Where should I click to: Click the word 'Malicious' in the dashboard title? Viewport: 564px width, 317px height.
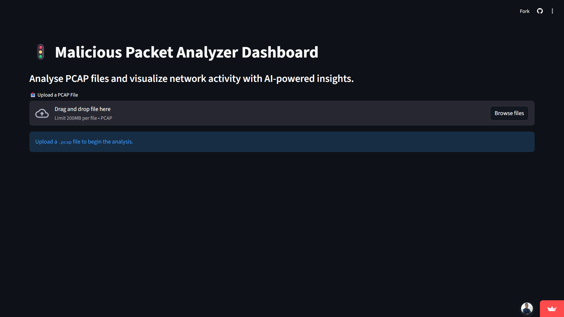[88, 52]
